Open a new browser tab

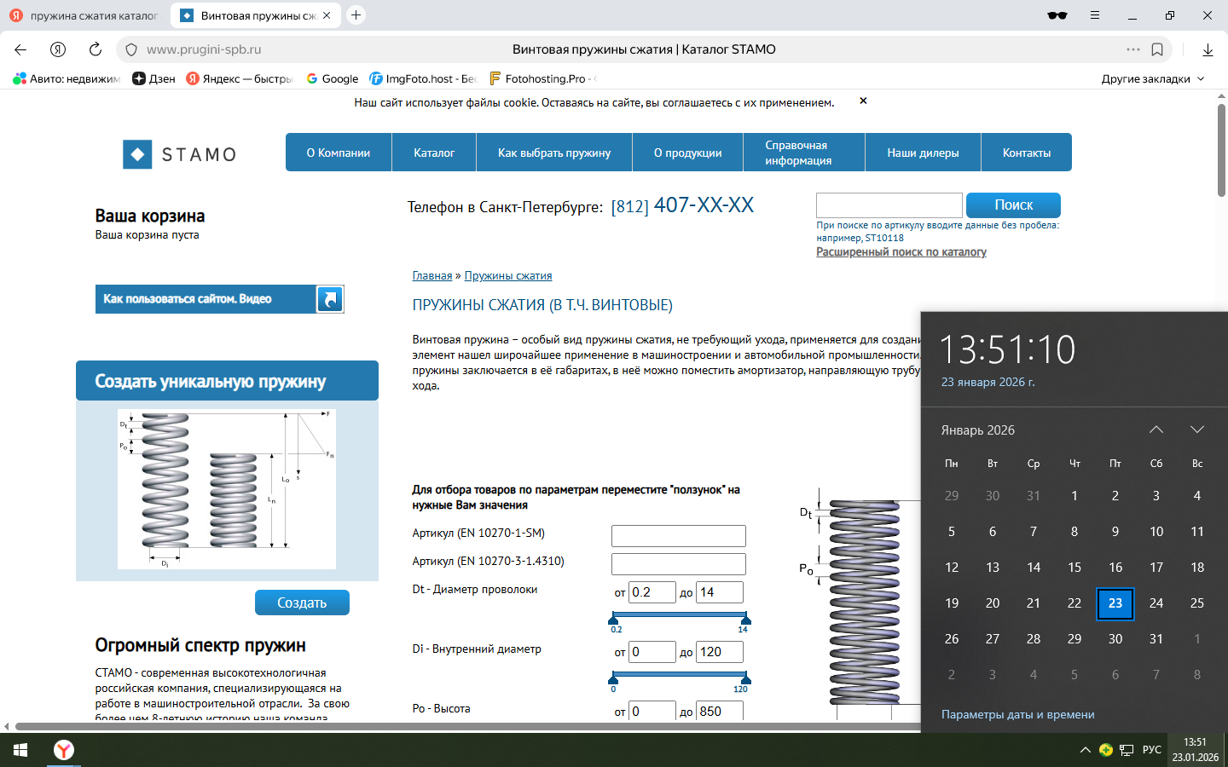[356, 15]
